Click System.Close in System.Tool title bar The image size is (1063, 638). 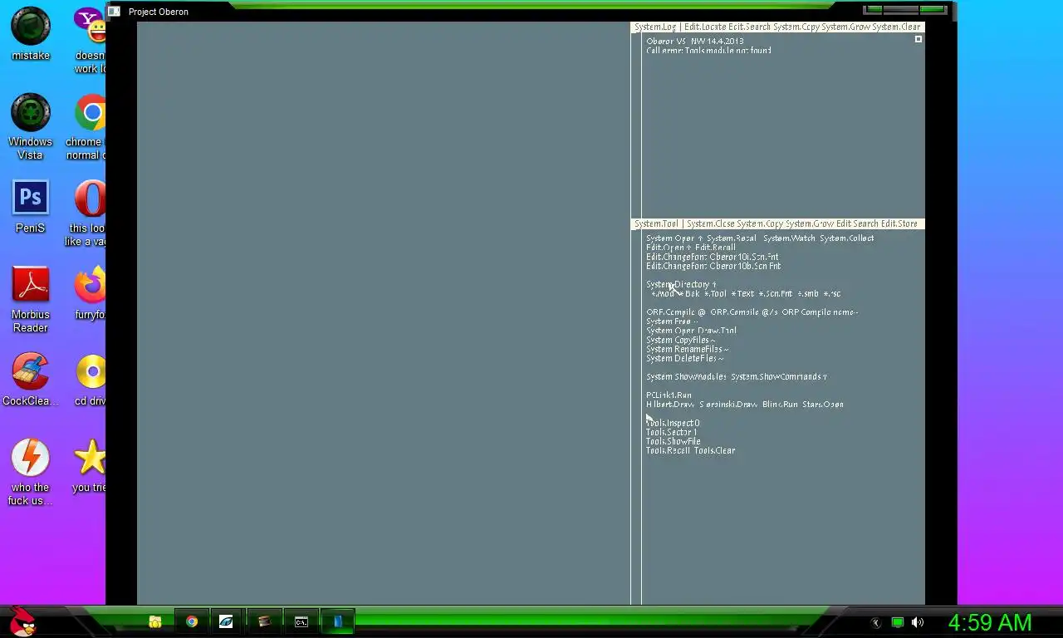(x=710, y=223)
